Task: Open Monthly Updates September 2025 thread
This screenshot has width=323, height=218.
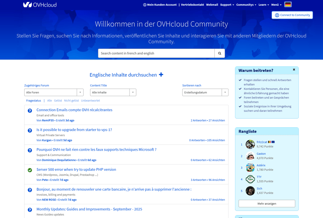Action: pos(89,209)
